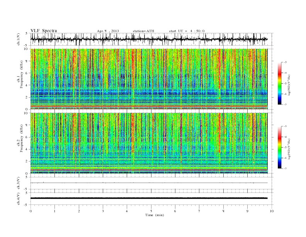Click the ch.1 spectrogram color scale bar
The image size is (306, 237).
point(280,83)
